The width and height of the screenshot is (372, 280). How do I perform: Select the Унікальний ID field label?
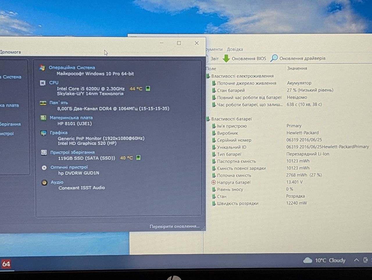click(232, 147)
